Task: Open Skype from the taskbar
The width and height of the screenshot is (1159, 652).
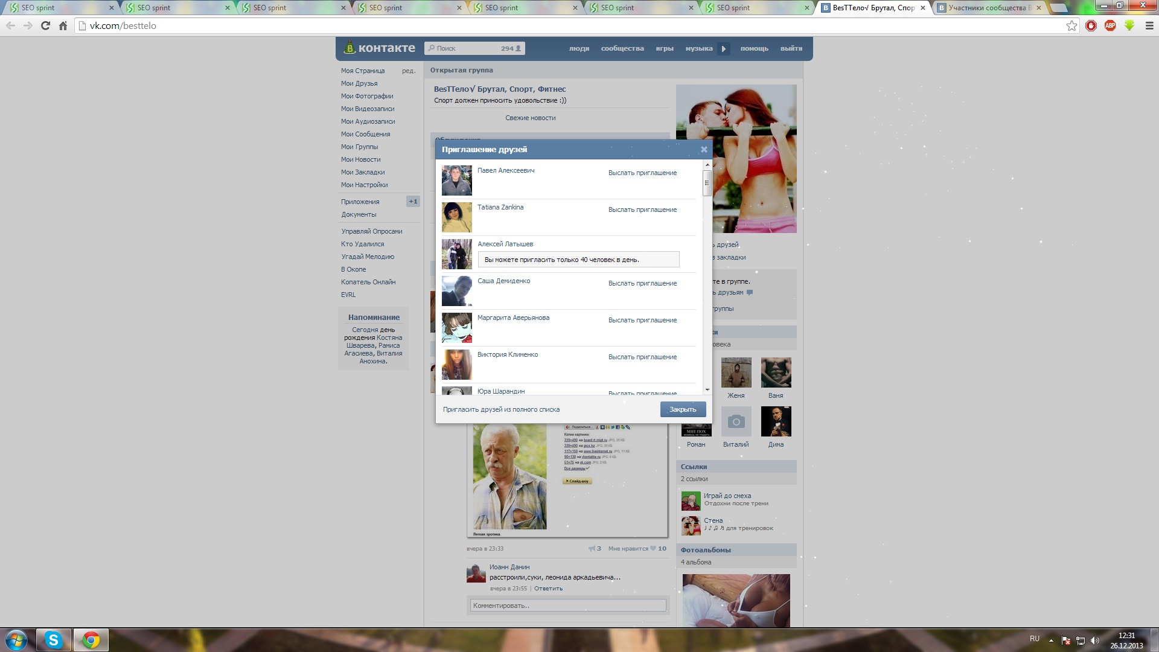Action: pos(54,640)
